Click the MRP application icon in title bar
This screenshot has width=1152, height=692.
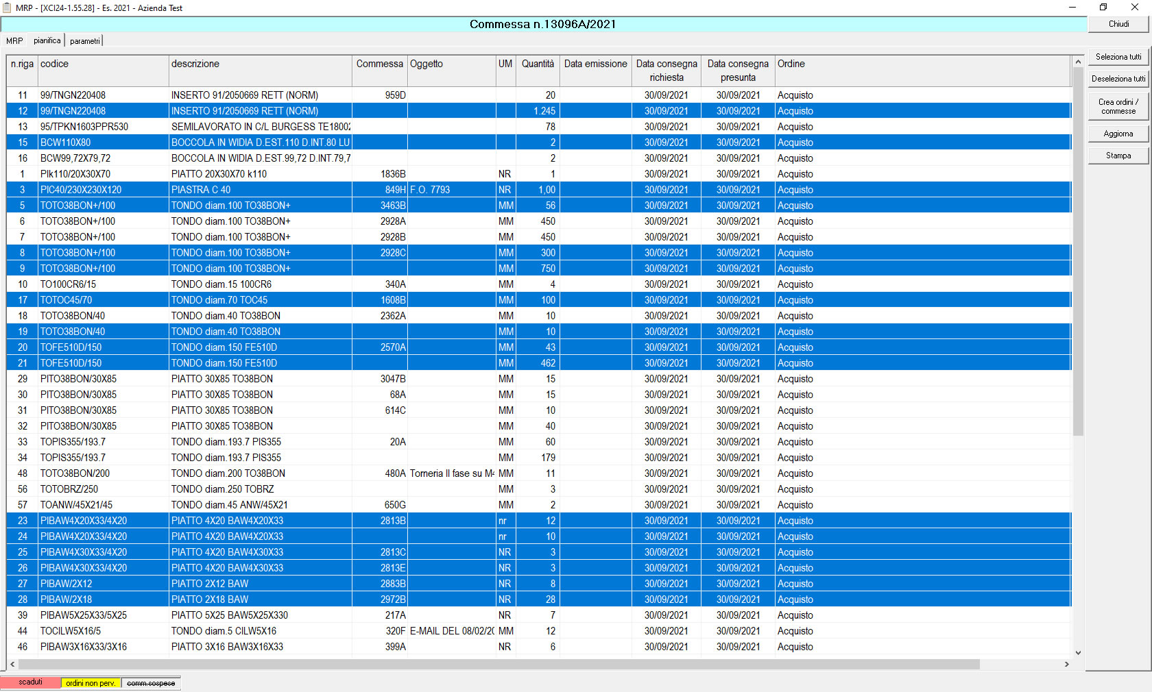tap(7, 8)
